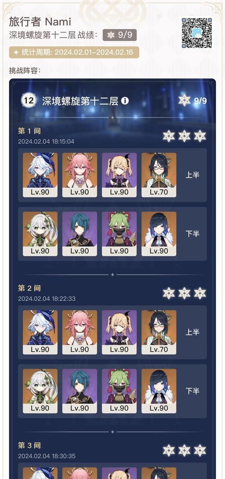Select dark blue-haired character in chamber 2 下半
225x479 pixels.
pyautogui.click(x=159, y=391)
